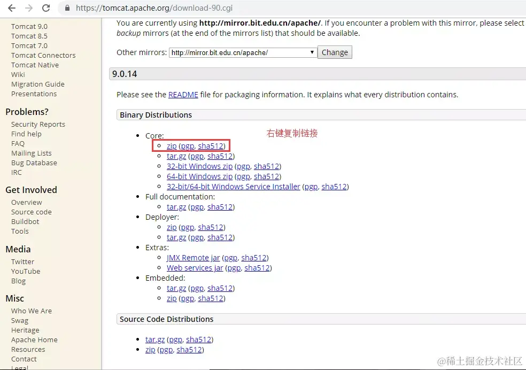Screen dimensions: 526x370
Task: Open Heritage sidebar link
Action: 25,330
